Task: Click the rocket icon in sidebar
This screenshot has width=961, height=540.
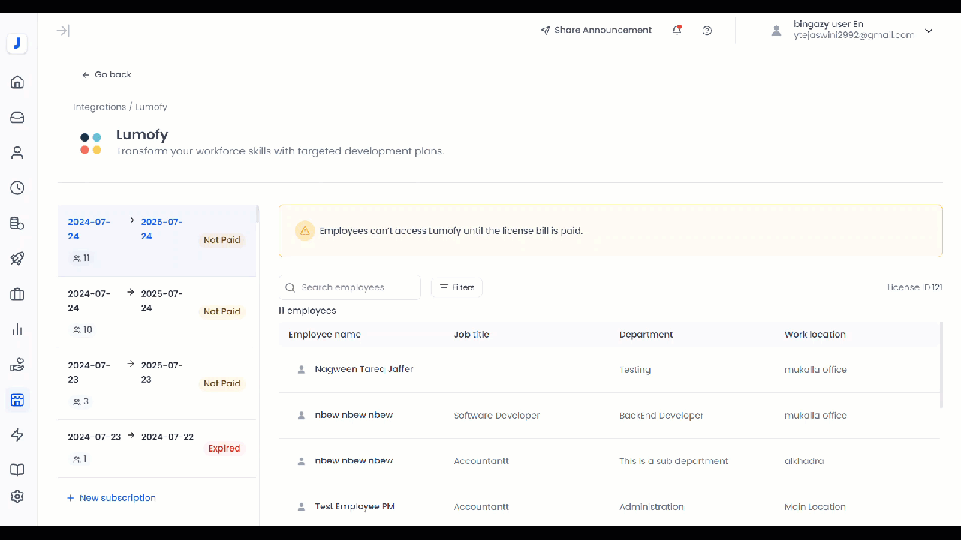Action: 17,259
